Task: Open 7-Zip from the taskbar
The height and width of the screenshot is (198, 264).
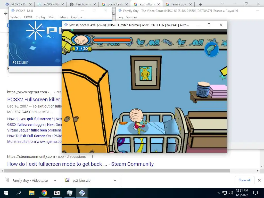Action: click(x=57, y=193)
